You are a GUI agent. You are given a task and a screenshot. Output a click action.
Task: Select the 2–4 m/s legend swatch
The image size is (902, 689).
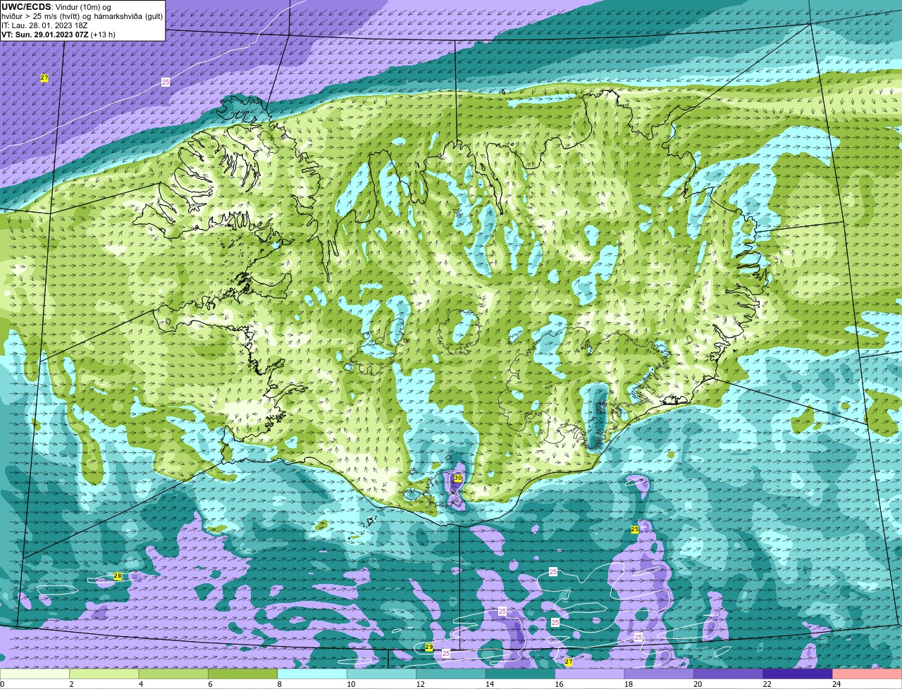coord(104,674)
